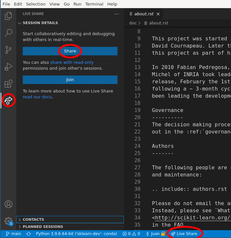Close the about.rst editor tab
231x238 pixels.
(158, 14)
